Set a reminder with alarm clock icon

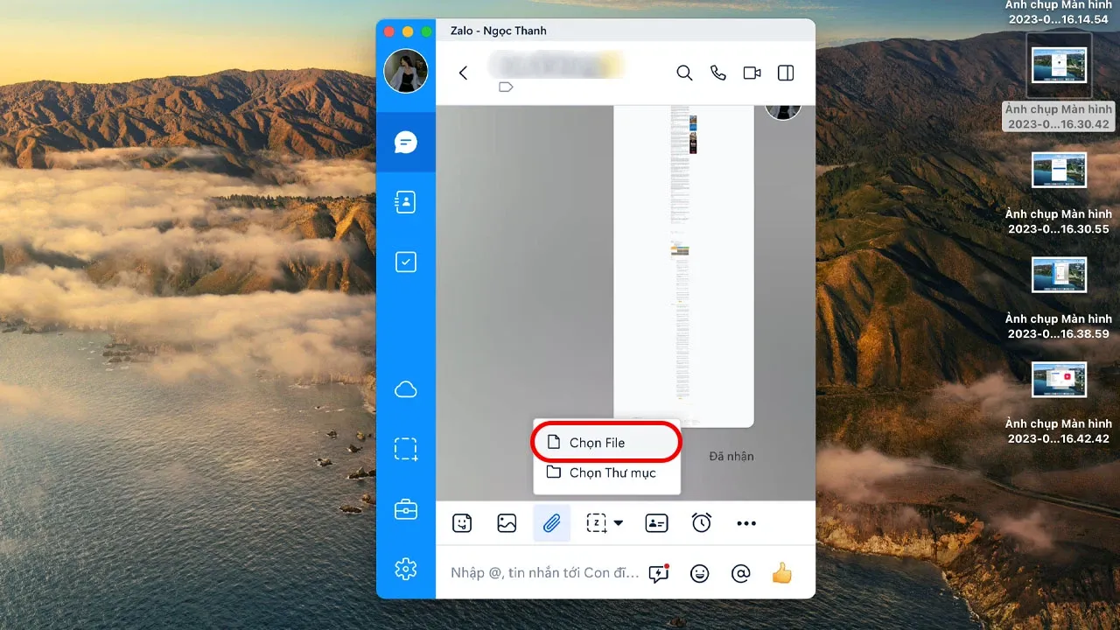pyautogui.click(x=702, y=523)
